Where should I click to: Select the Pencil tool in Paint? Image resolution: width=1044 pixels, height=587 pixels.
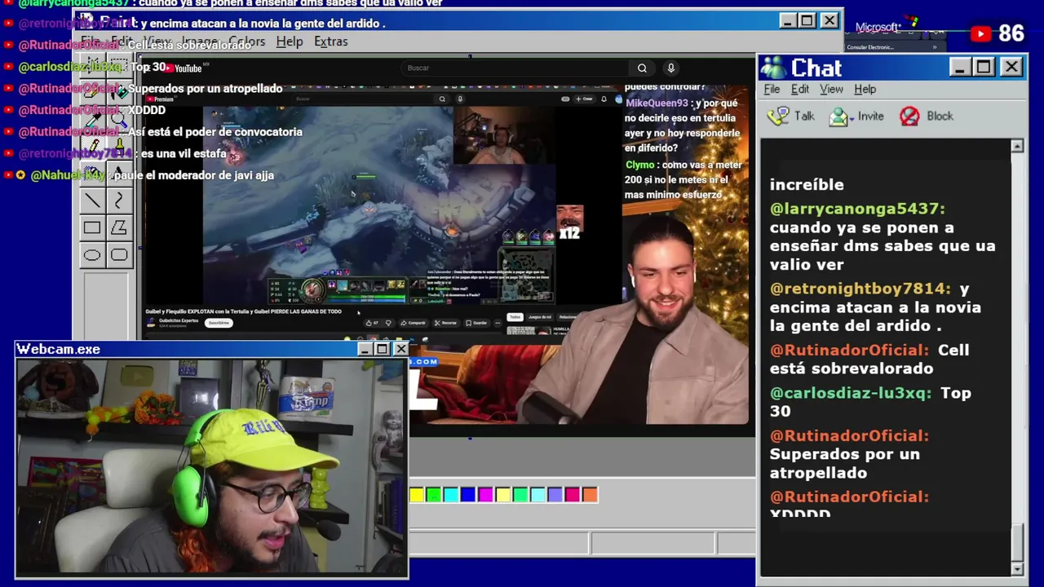91,145
